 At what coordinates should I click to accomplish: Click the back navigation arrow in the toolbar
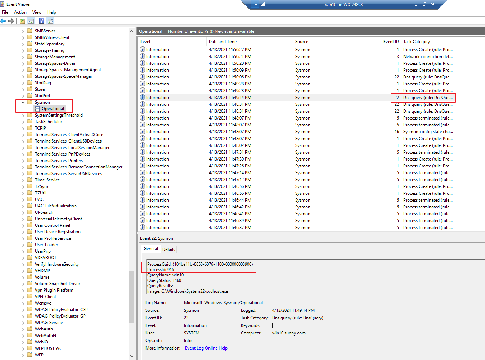3,21
